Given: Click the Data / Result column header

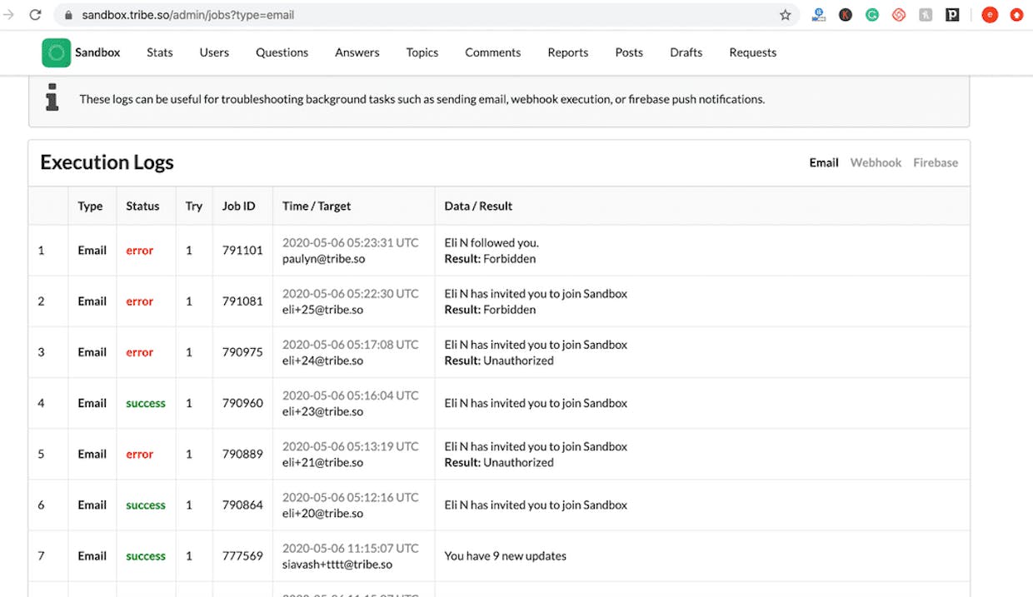Looking at the screenshot, I should (x=478, y=206).
